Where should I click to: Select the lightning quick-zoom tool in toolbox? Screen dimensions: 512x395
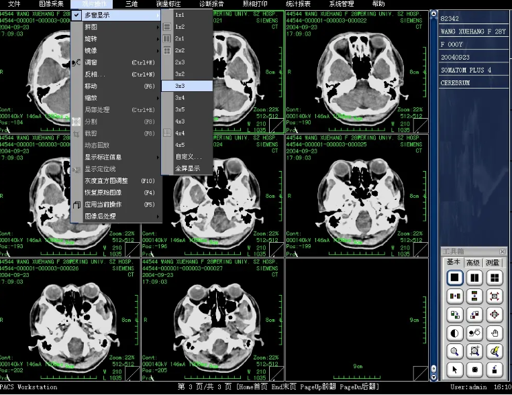coord(495,351)
